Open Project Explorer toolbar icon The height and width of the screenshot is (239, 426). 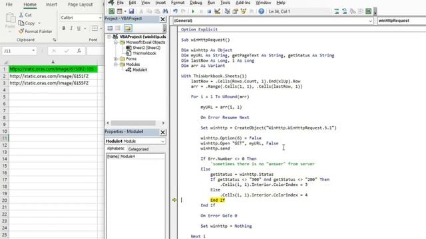228,11
